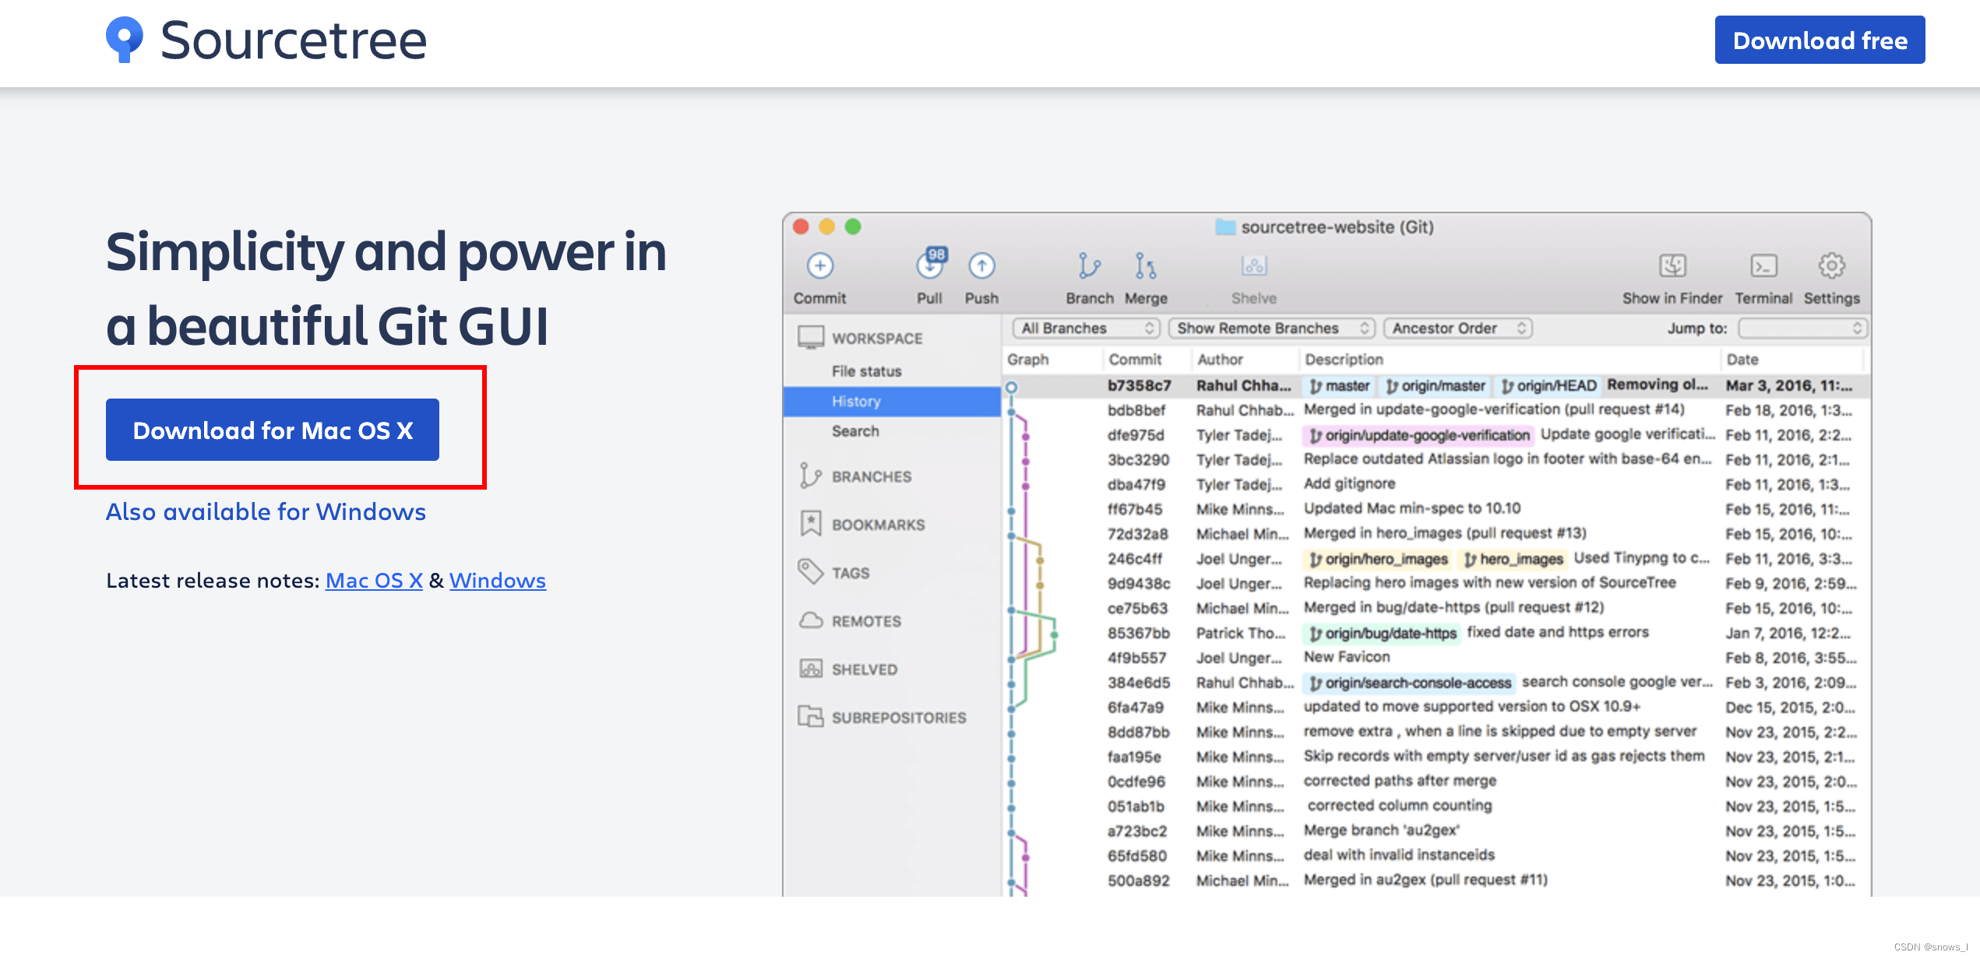The image size is (1980, 959).
Task: Click the Commit toolbar icon
Action: tap(819, 266)
